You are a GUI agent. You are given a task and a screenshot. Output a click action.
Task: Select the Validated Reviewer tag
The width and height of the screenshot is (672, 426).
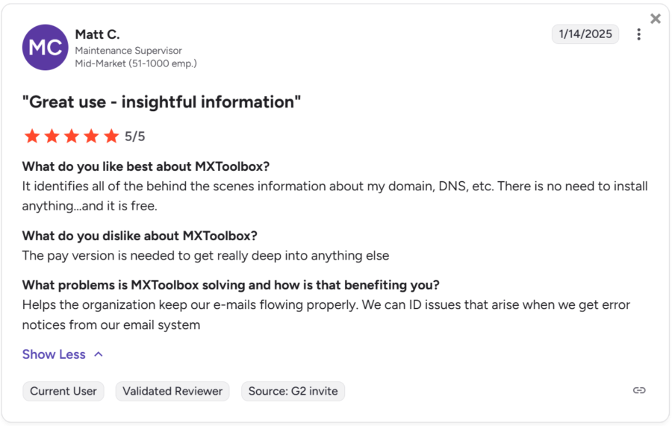pyautogui.click(x=172, y=391)
